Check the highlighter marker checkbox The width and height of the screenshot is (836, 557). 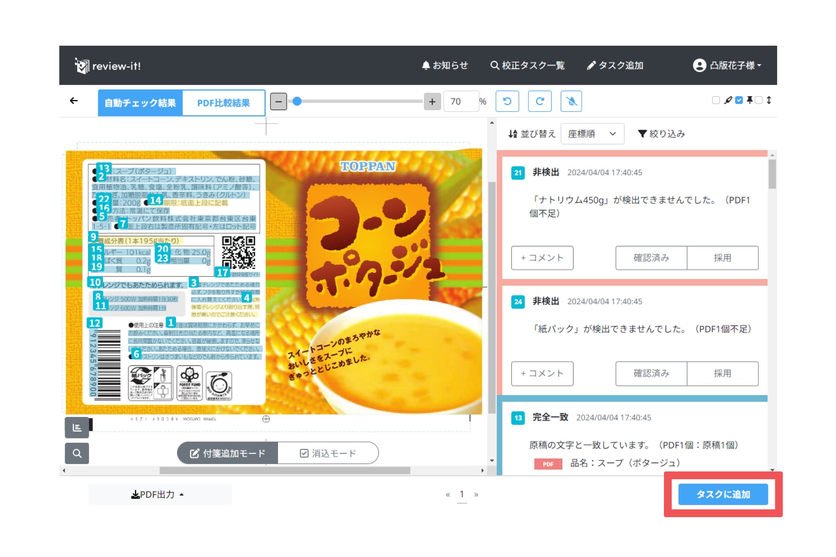[x=715, y=100]
